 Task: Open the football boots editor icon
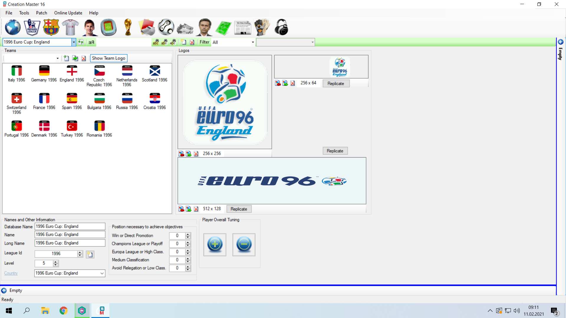click(185, 28)
